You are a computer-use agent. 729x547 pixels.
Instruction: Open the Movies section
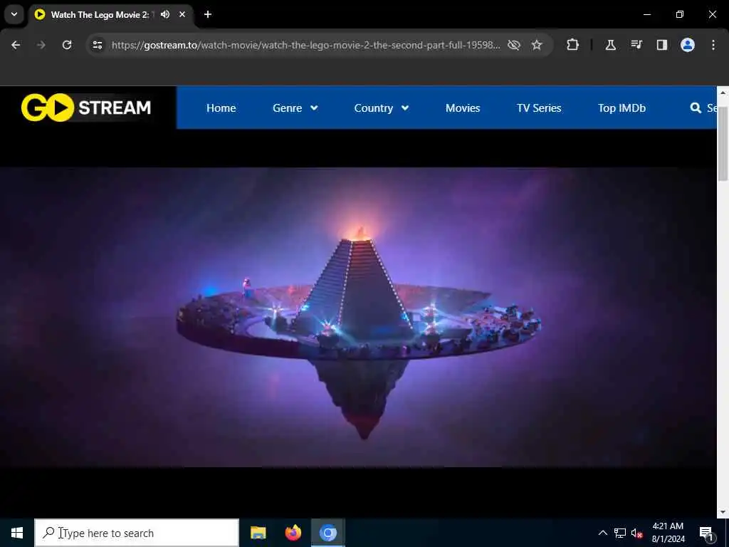(x=463, y=108)
